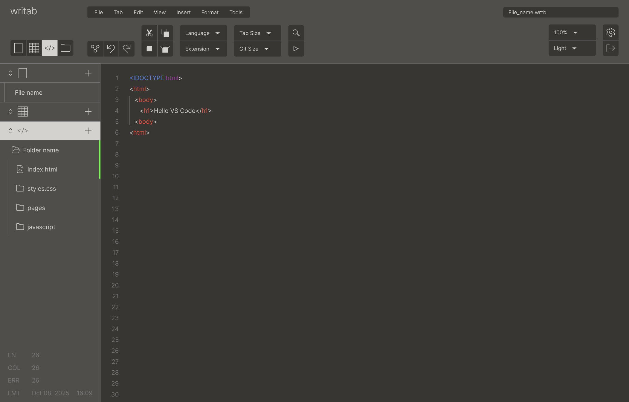The height and width of the screenshot is (402, 629).
Task: Open settings gear icon
Action: (x=610, y=32)
